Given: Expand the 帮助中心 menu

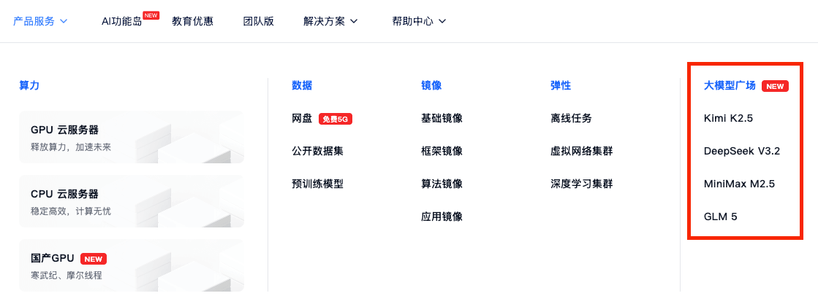Looking at the screenshot, I should tap(419, 21).
